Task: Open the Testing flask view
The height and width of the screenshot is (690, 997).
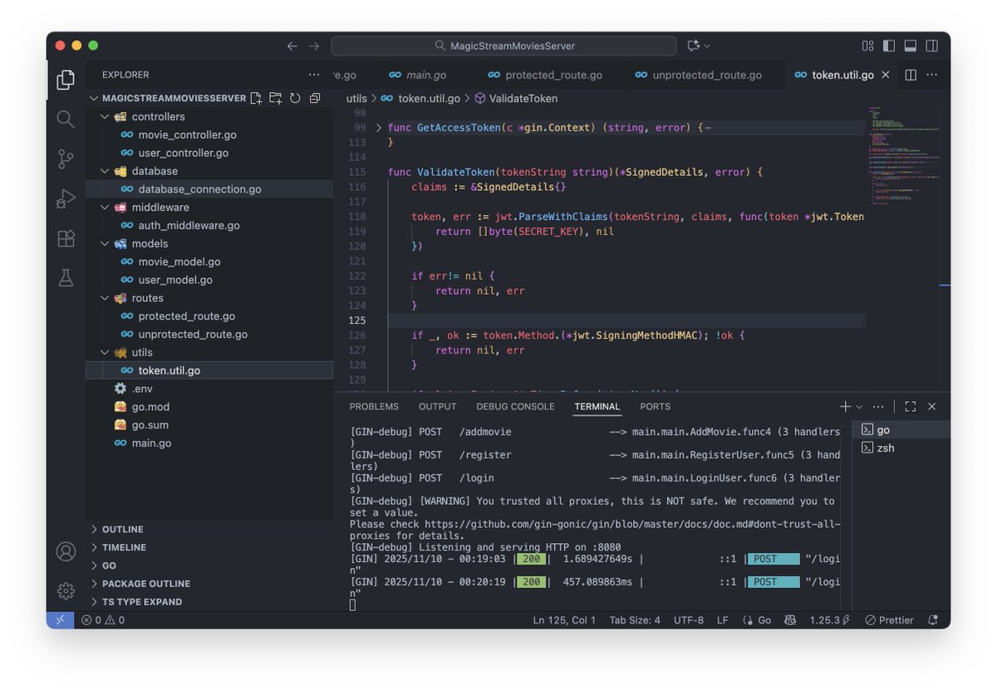Action: 66,278
